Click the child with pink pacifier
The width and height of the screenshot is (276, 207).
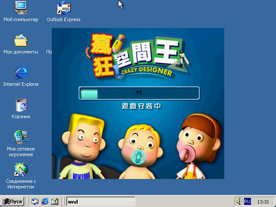tap(198, 146)
